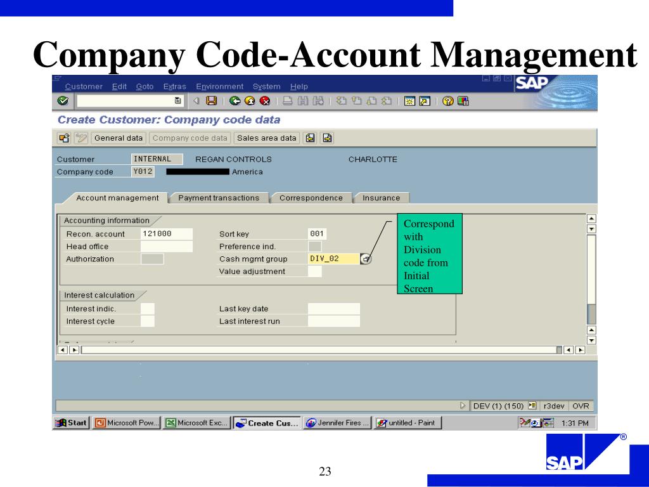This screenshot has width=649, height=487.
Task: Click the yellow Help question mark icon
Action: point(448,101)
